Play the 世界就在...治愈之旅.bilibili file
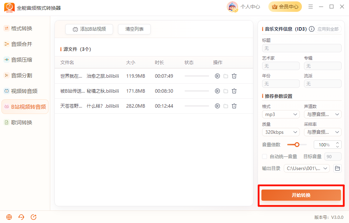 pos(217,76)
